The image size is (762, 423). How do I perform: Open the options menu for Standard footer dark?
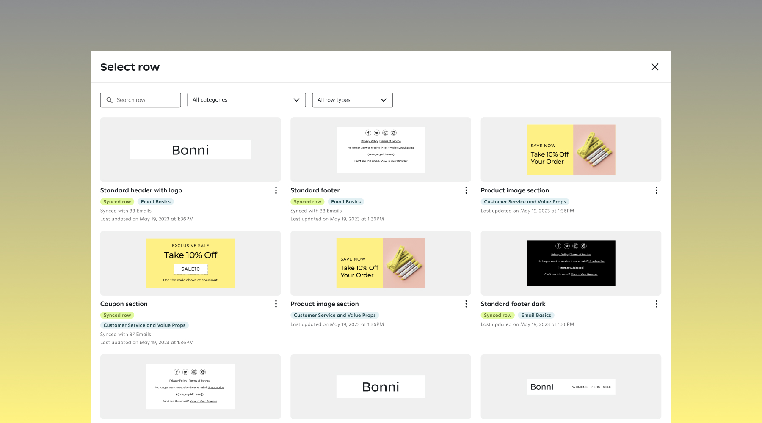pyautogui.click(x=657, y=304)
